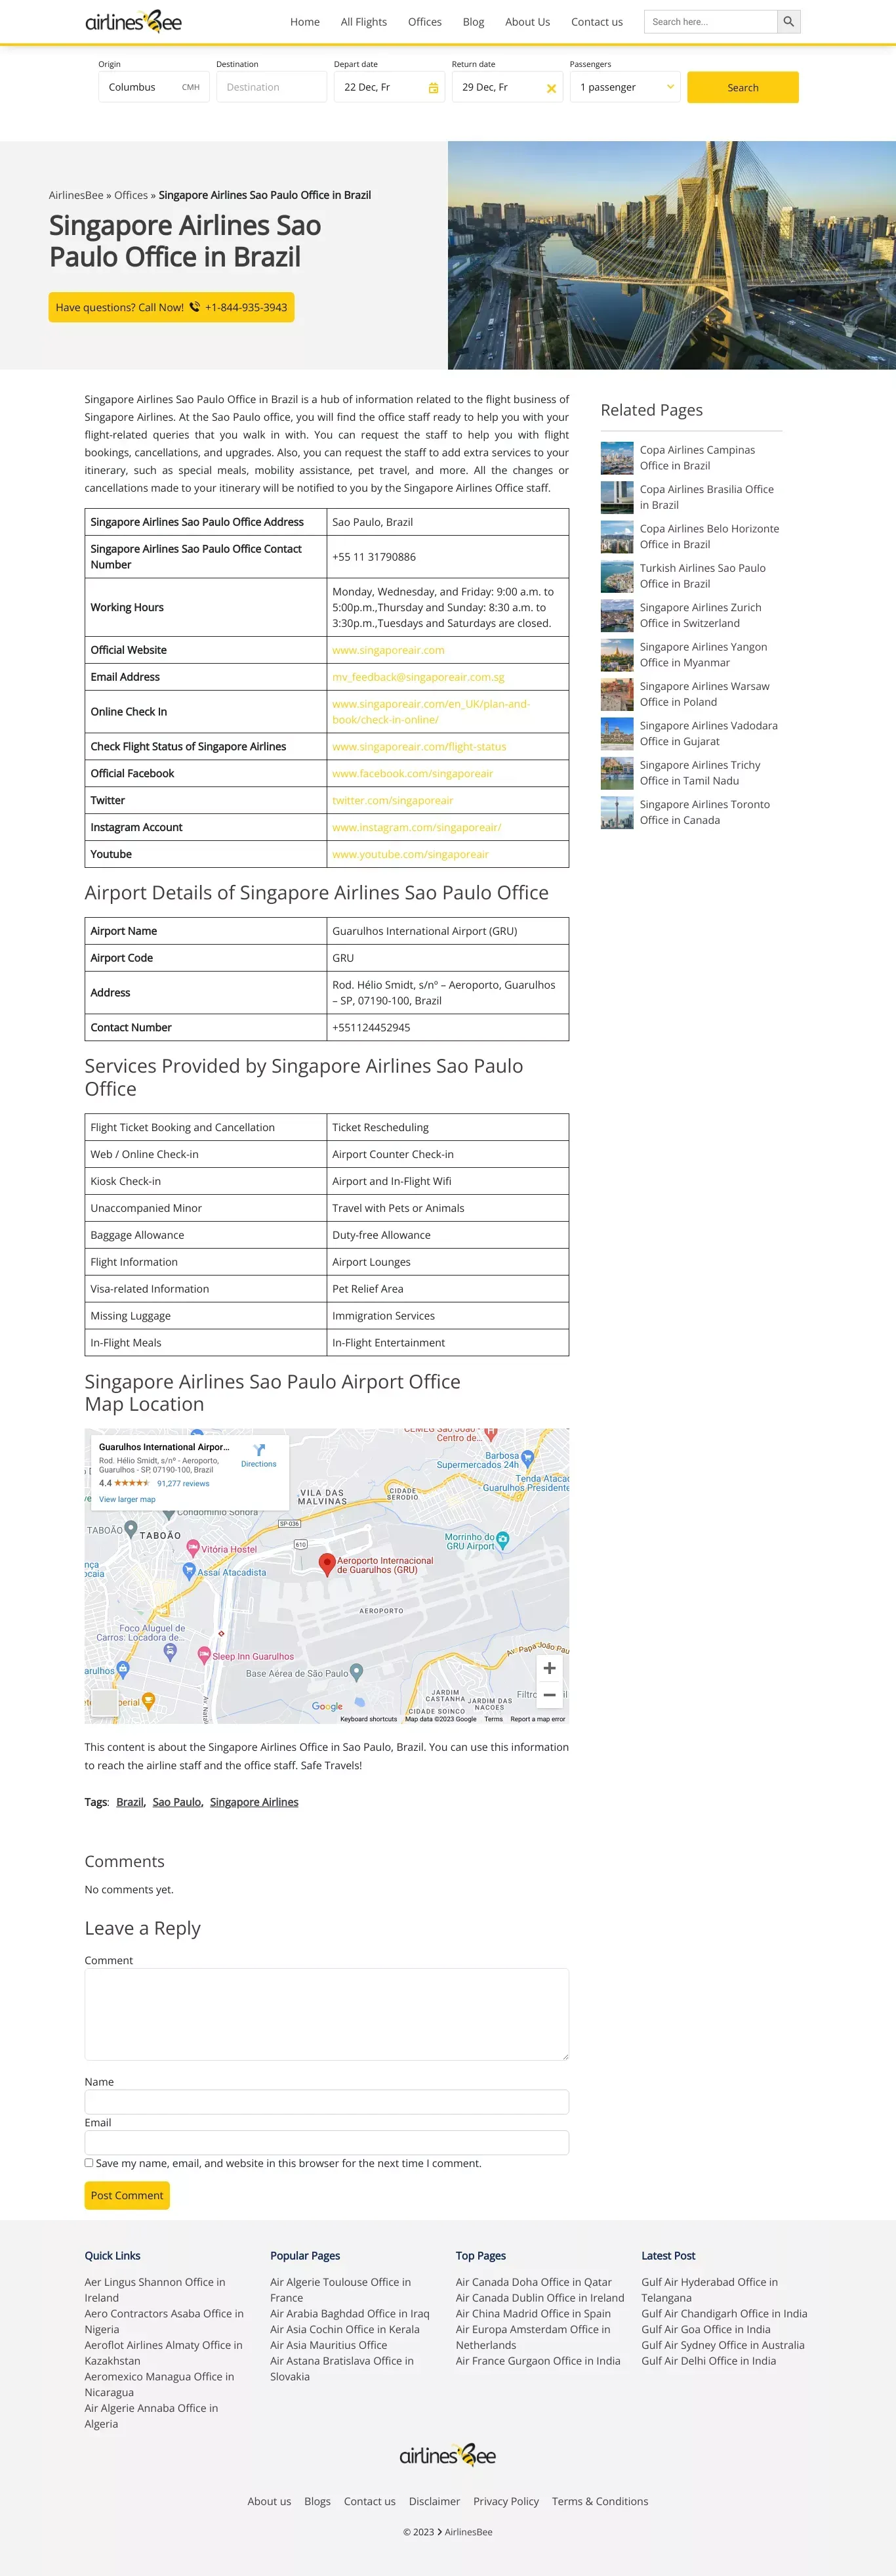Viewport: 896px width, 2576px height.
Task: Open the online check-in link
Action: [430, 712]
